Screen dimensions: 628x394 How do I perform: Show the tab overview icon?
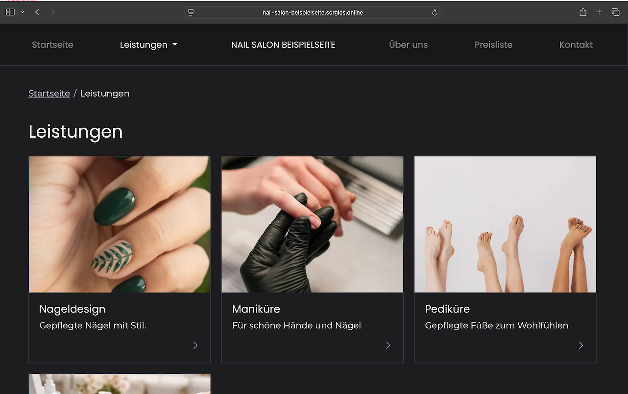(615, 12)
